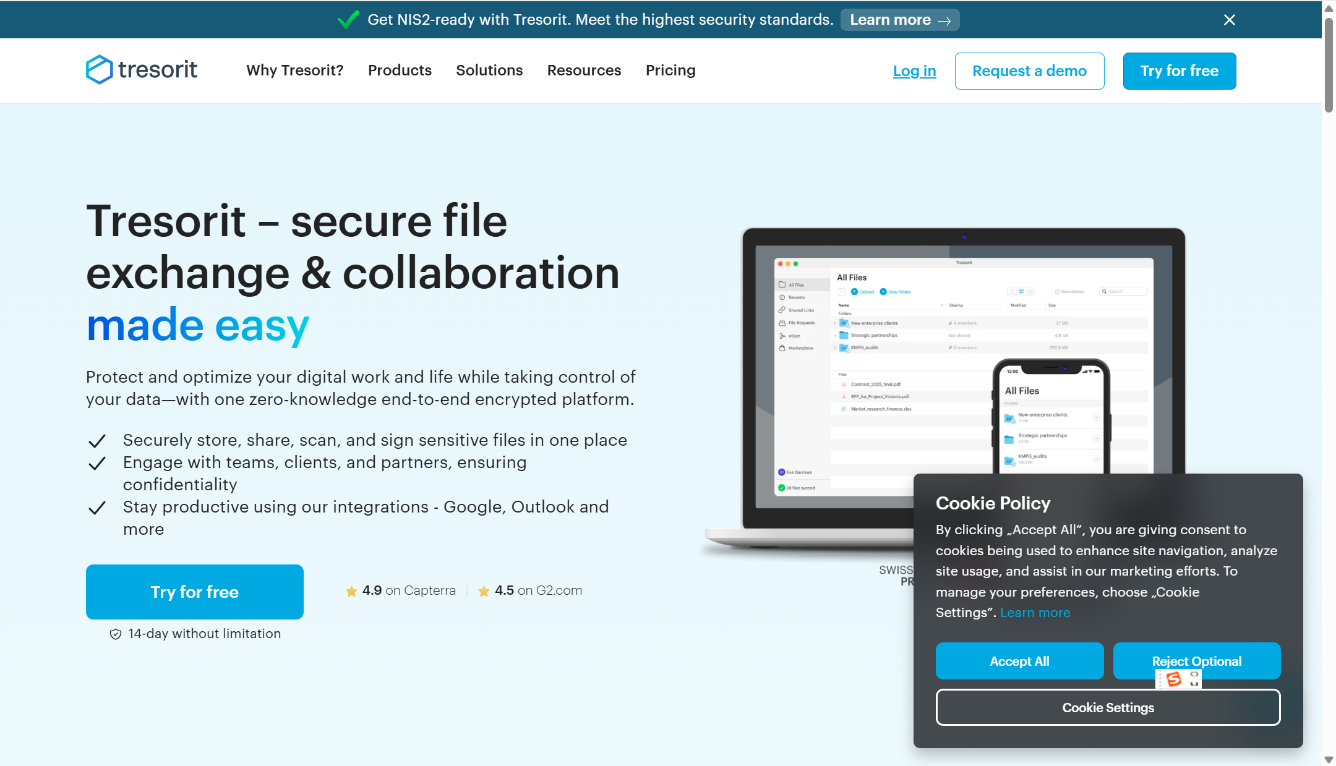The image size is (1336, 766).
Task: Open Cookie Settings
Action: pyautogui.click(x=1108, y=707)
